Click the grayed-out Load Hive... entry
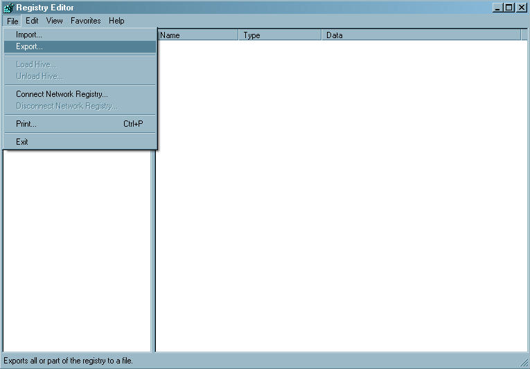 (80, 64)
